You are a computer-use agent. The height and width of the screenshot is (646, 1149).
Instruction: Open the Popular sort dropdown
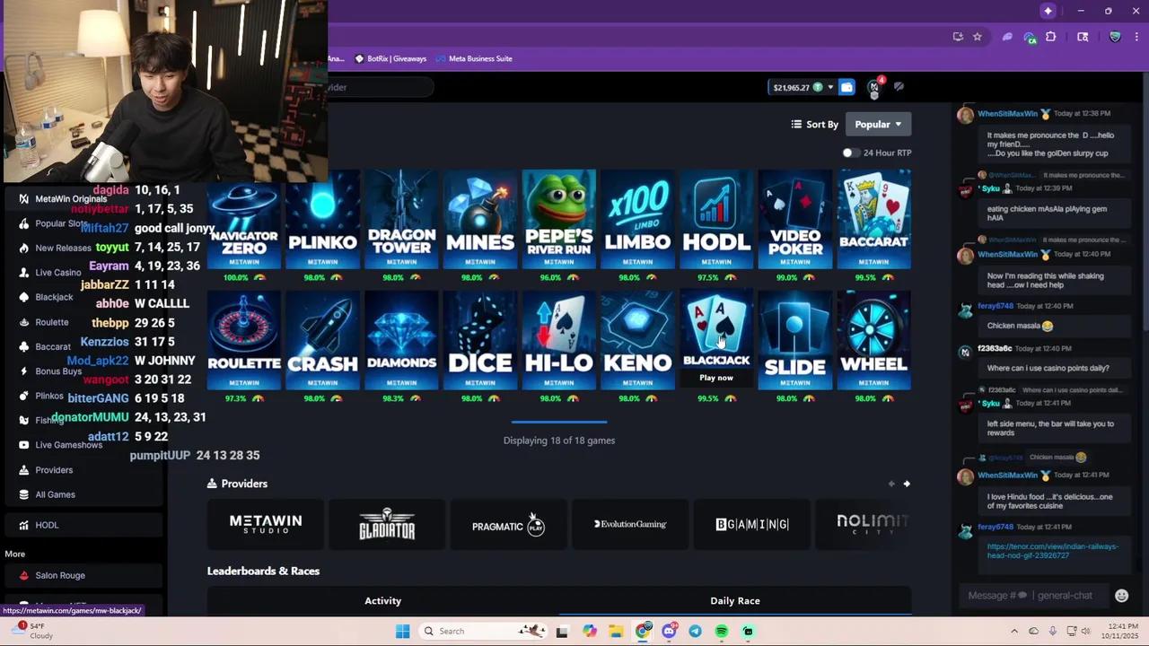(878, 125)
